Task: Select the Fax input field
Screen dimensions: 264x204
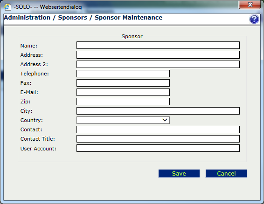Action: click(123, 83)
